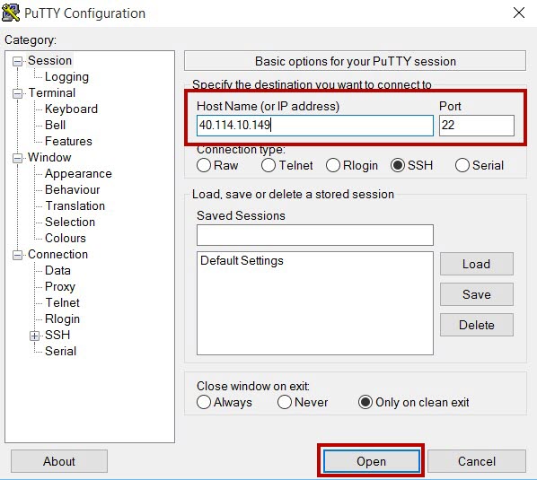Viewport: 537px width, 480px height.
Task: Open the Behaviour settings
Action: click(72, 189)
